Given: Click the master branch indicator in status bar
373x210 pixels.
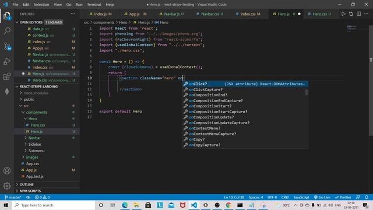Looking at the screenshot, I should point(13,197).
